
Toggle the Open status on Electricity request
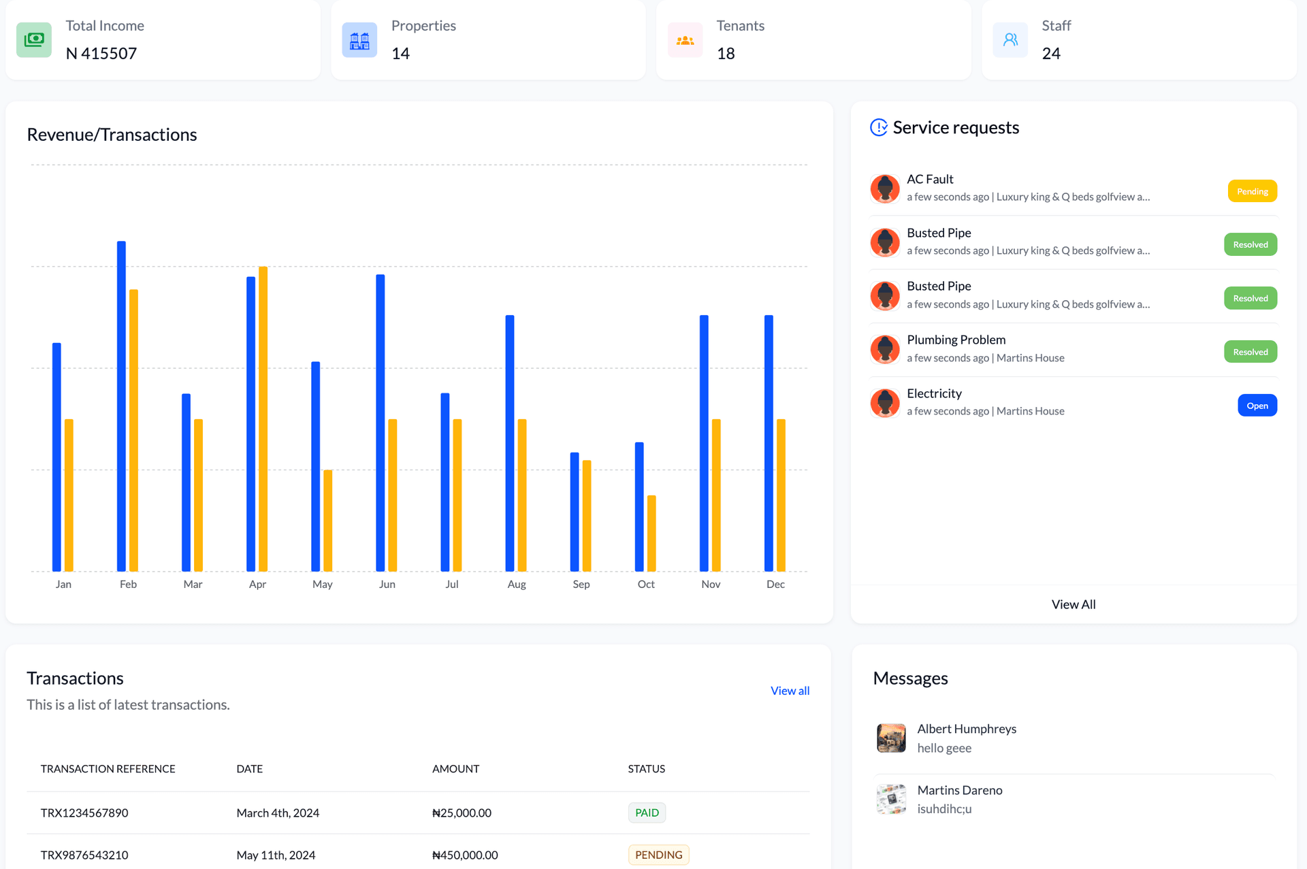point(1257,406)
